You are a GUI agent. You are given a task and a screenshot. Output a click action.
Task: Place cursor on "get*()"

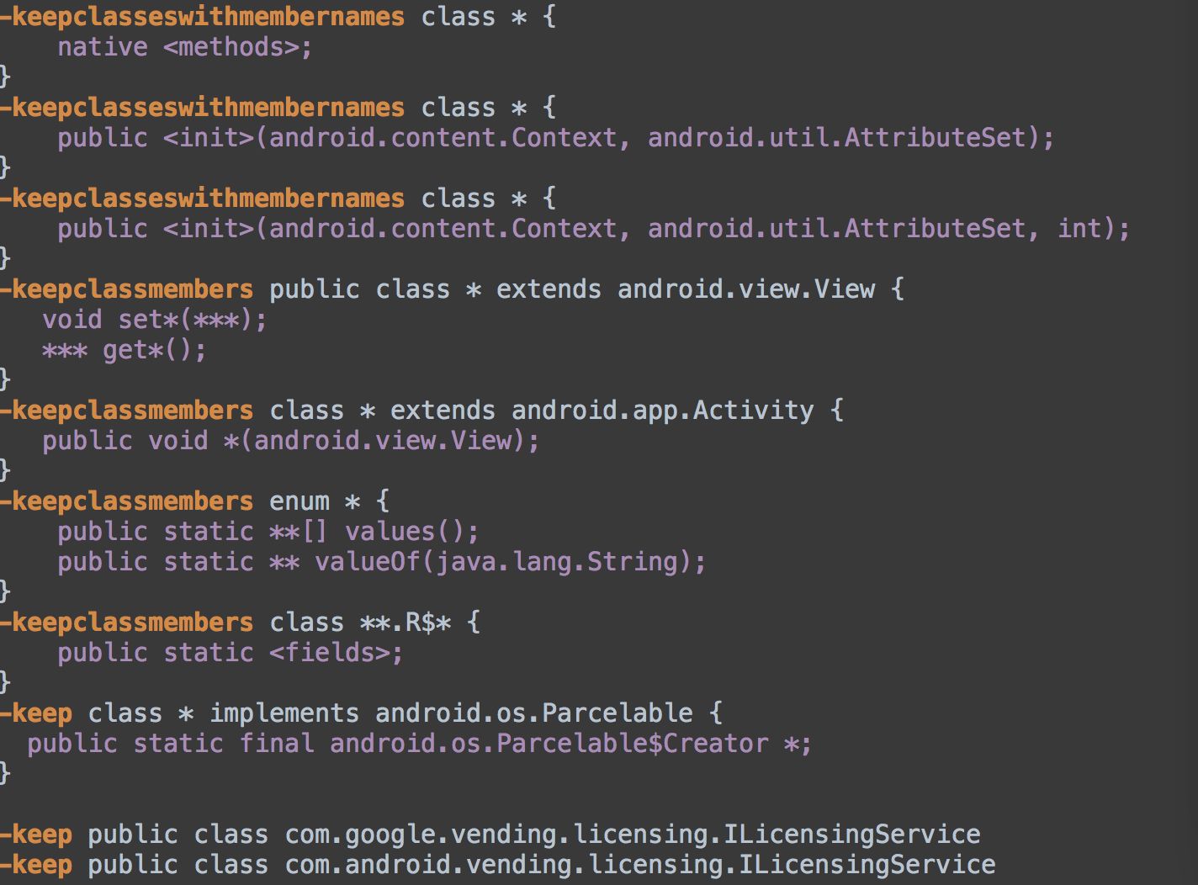[x=147, y=350]
